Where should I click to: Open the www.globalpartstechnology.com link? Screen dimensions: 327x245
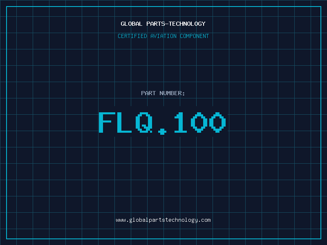coord(163,220)
